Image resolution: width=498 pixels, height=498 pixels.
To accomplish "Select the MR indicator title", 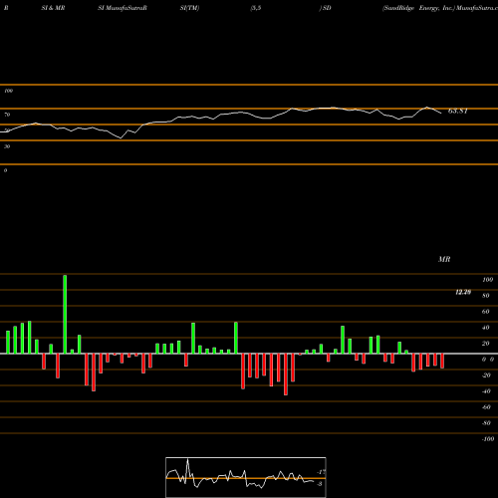I will pos(444,259).
